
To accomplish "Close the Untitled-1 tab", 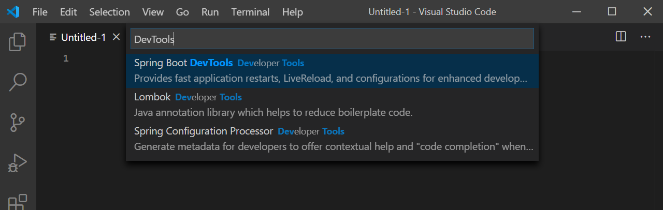I will pos(117,37).
